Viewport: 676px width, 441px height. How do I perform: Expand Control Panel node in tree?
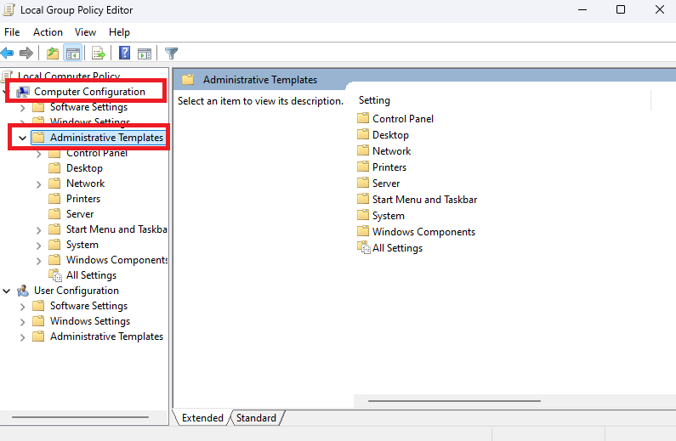(39, 154)
